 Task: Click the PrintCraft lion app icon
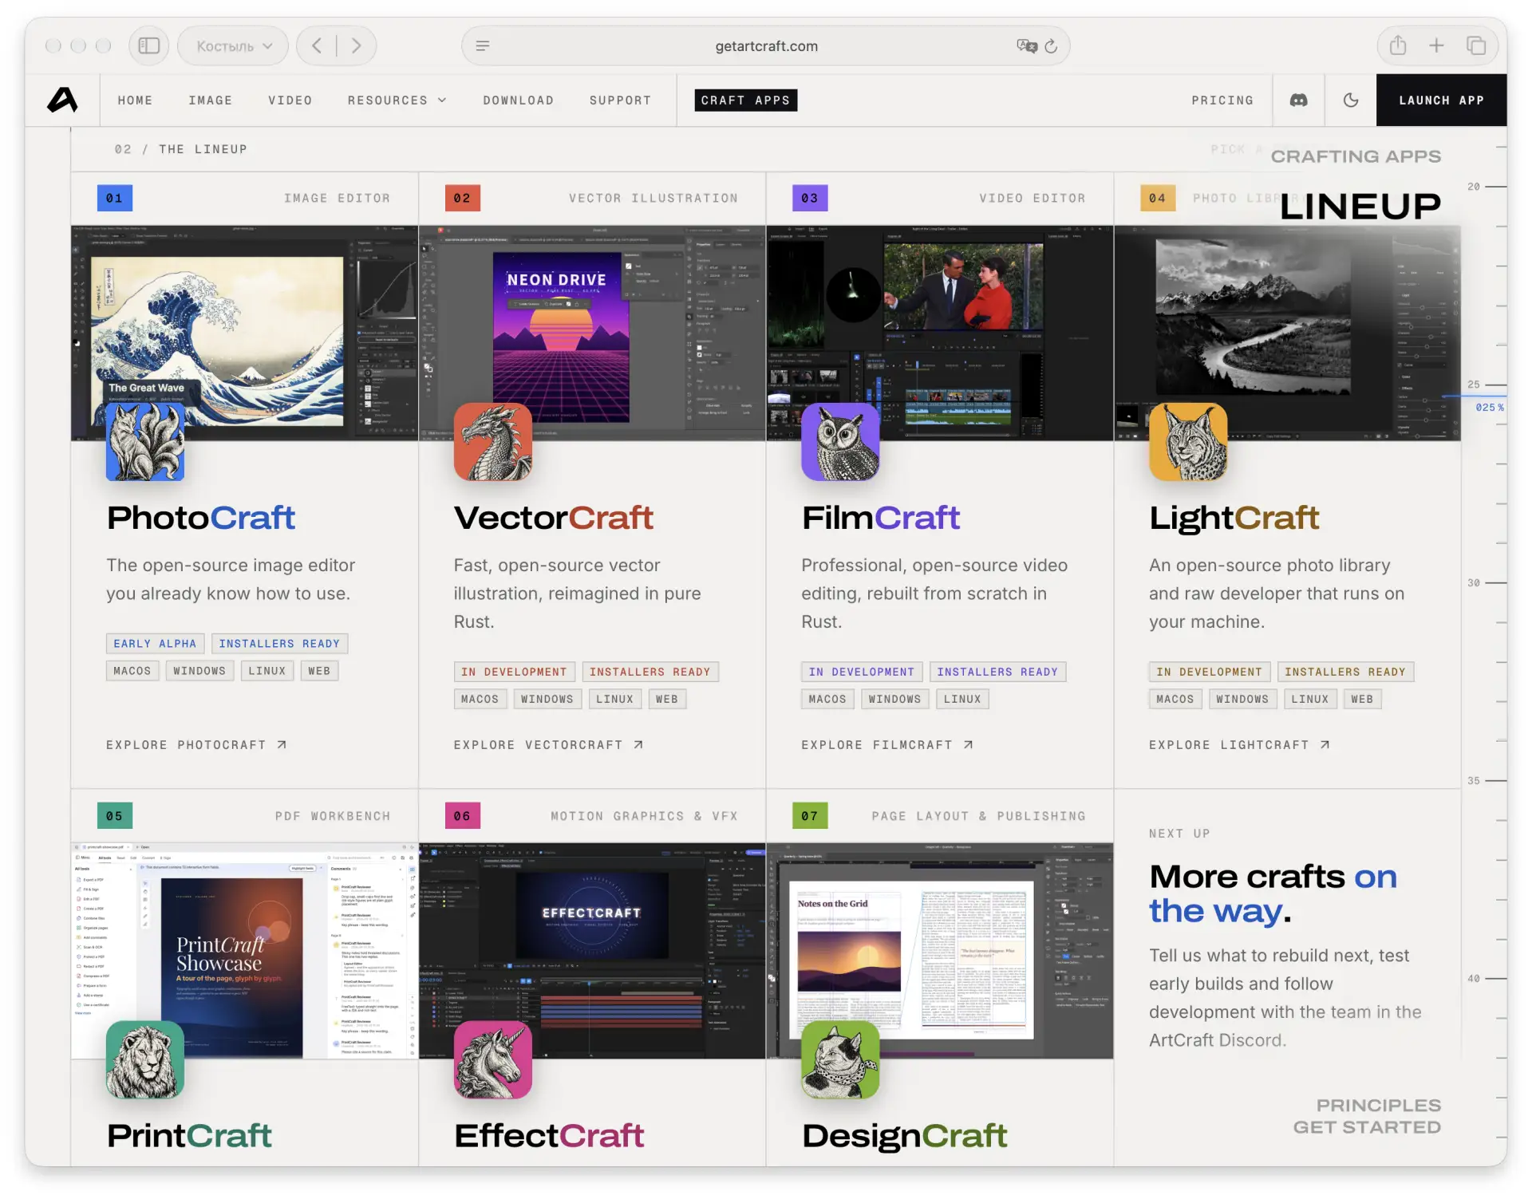pos(145,1059)
